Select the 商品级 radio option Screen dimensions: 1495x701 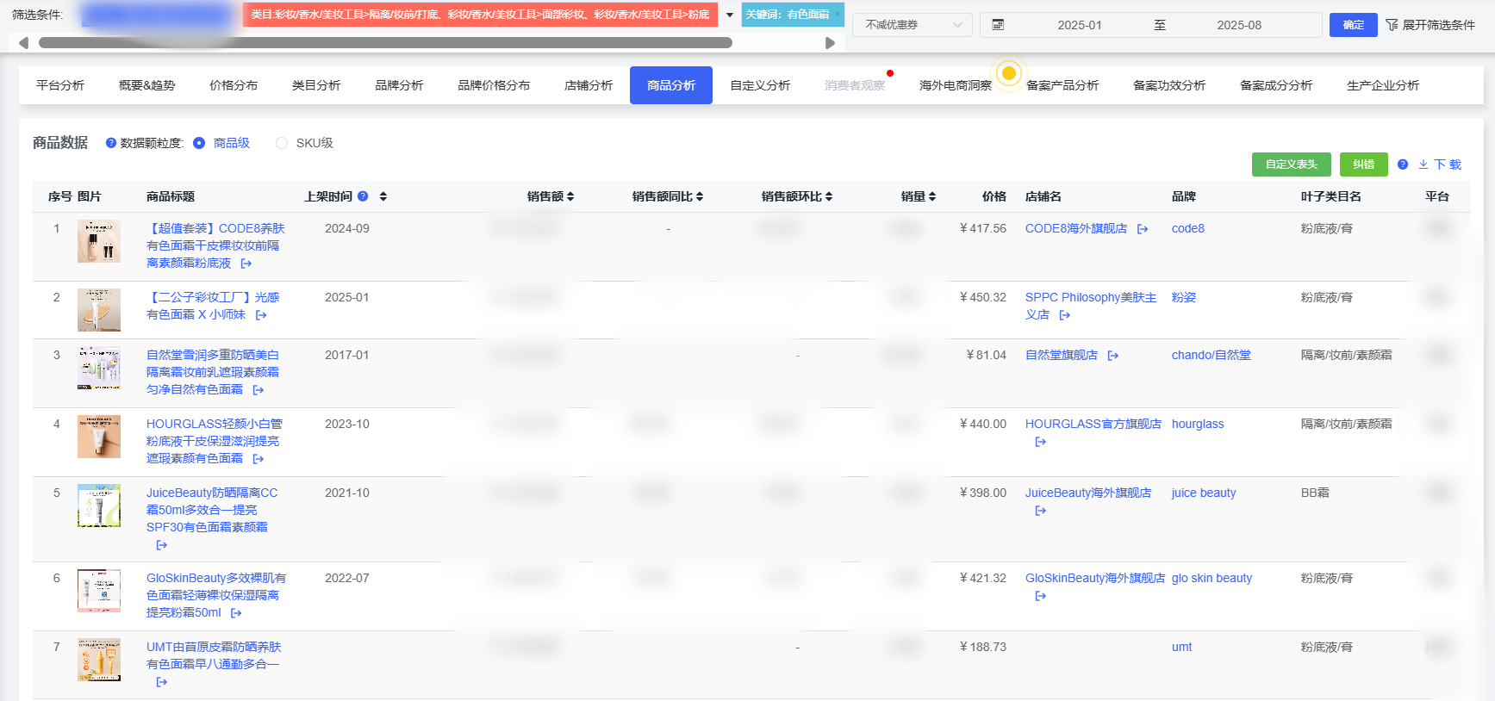(x=199, y=143)
